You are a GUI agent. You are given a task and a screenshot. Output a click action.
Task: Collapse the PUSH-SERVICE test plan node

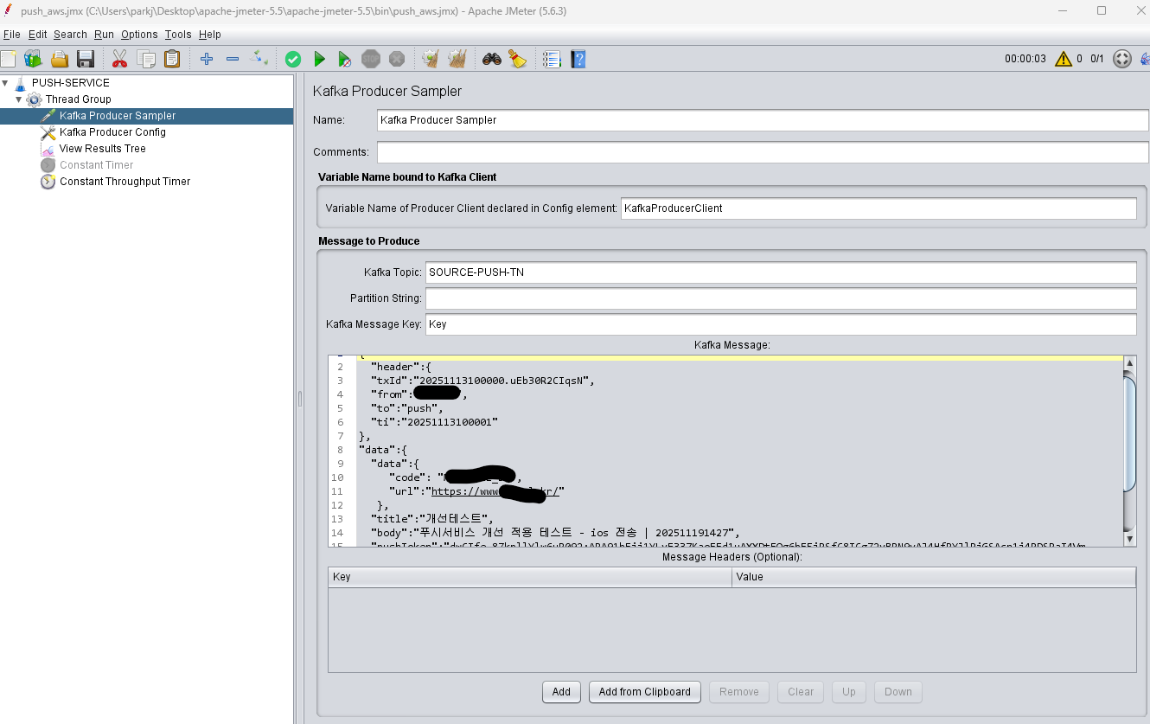pos(5,83)
